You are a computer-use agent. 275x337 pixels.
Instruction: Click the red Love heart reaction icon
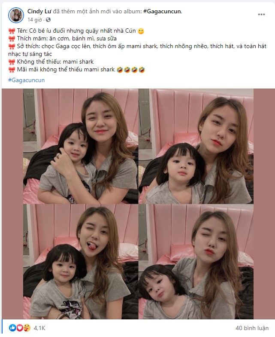click(x=20, y=328)
